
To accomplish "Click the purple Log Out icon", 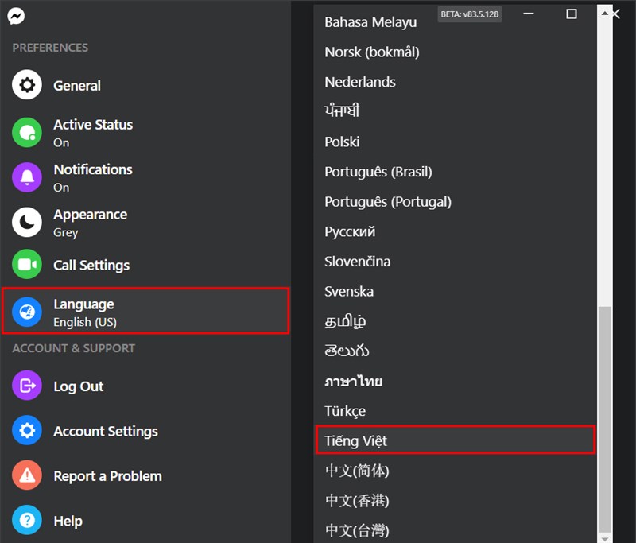I will tap(27, 386).
